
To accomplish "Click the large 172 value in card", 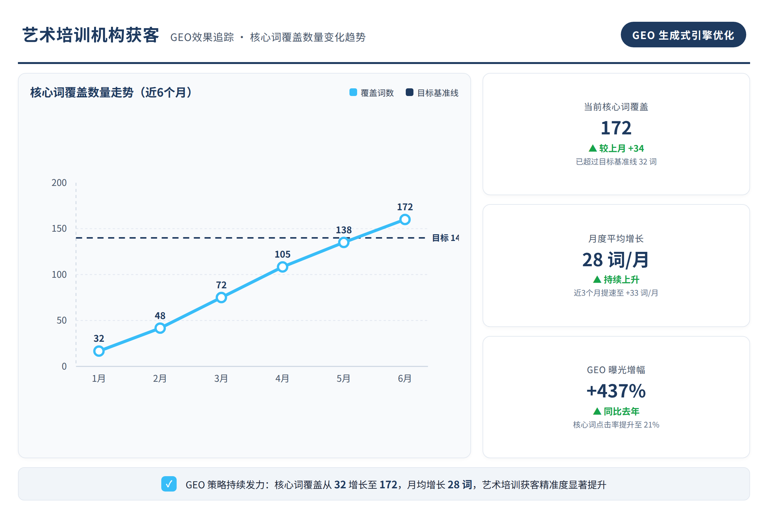I will pos(616,128).
